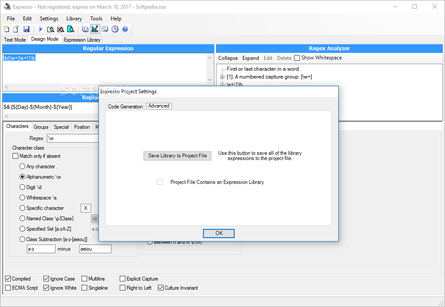The image size is (445, 307).
Task: Click the Regular Expression scrollbar down arrow
Action: click(210, 80)
